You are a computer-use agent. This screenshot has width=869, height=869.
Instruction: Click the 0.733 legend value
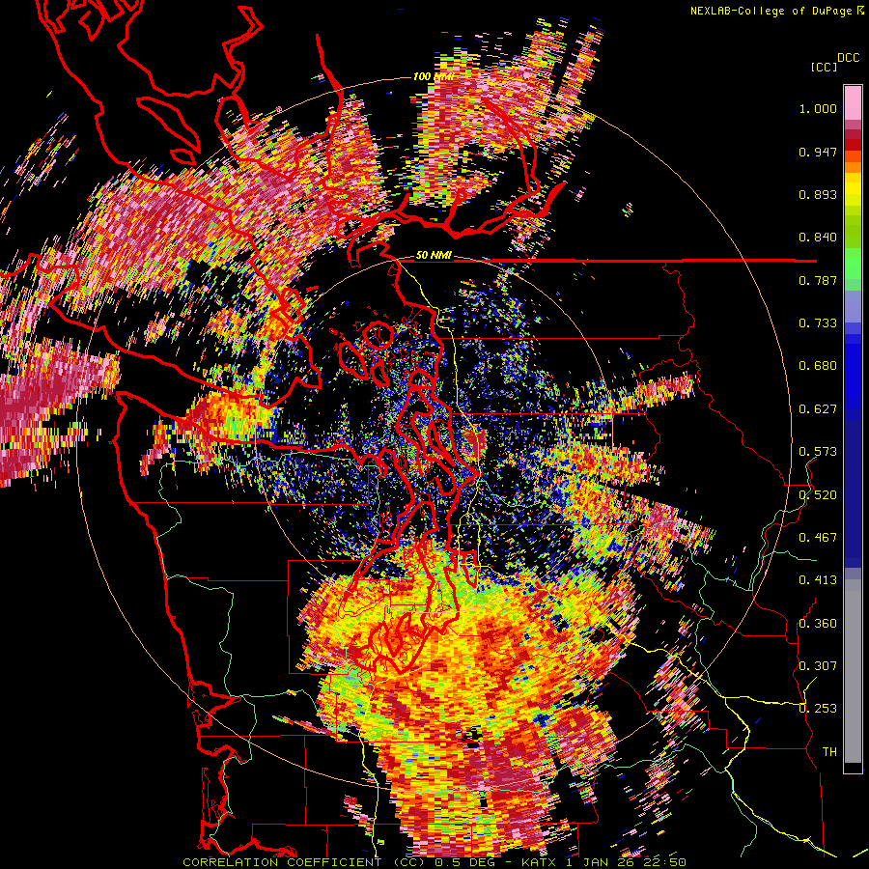pyautogui.click(x=818, y=323)
